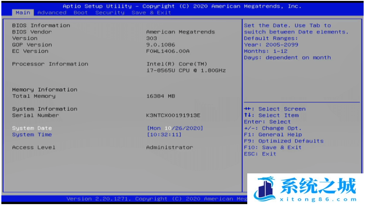The height and width of the screenshot is (205, 365).
Task: Click the Total Memory 16384 MB value
Action: coord(160,96)
